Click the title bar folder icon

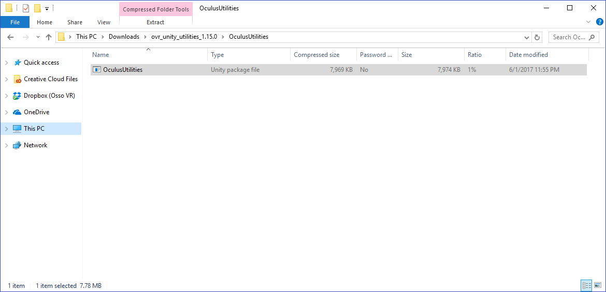(9, 8)
